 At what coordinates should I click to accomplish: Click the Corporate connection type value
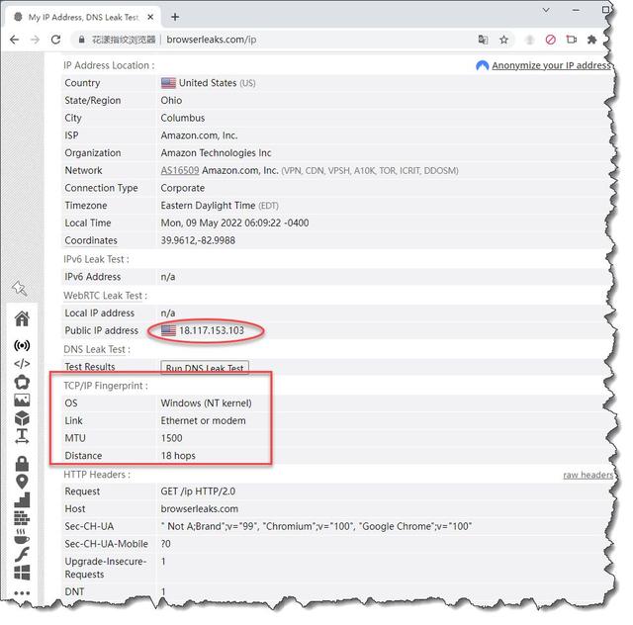coord(182,188)
